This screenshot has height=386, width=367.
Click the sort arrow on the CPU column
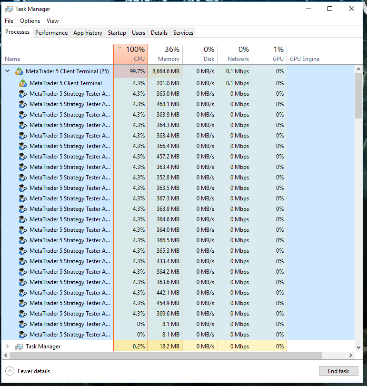coord(119,48)
